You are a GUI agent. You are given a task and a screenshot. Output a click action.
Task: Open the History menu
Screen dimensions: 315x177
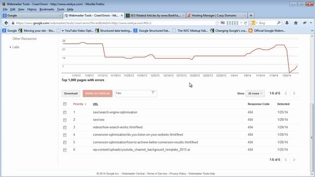tap(32, 9)
